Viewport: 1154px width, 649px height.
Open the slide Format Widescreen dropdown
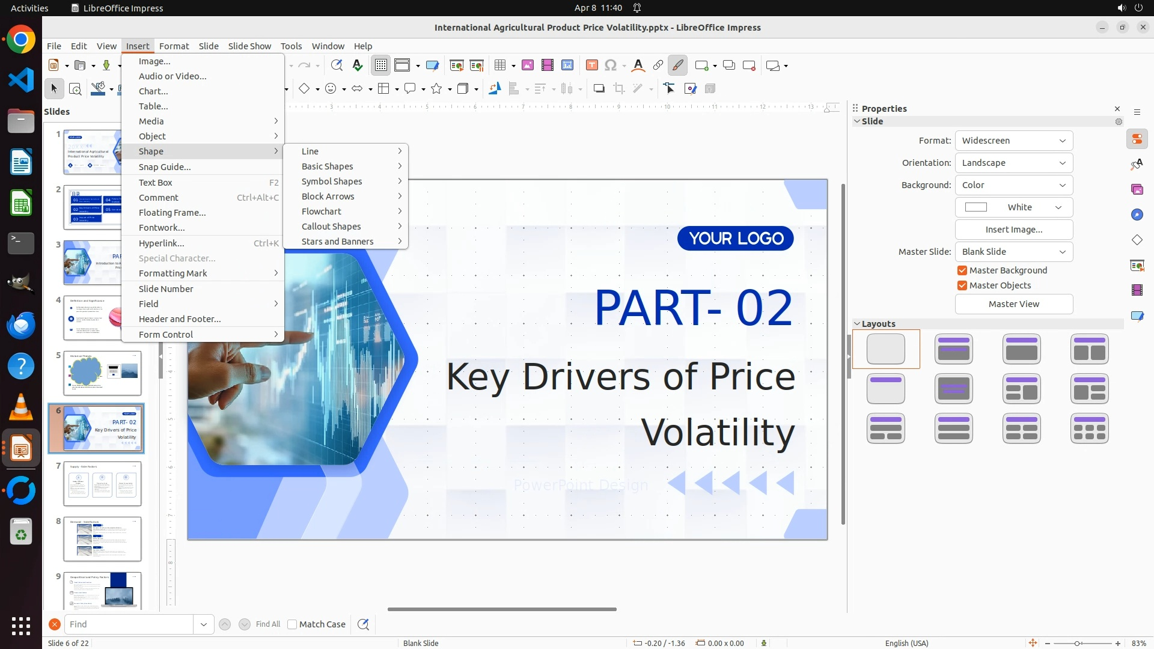1013,141
